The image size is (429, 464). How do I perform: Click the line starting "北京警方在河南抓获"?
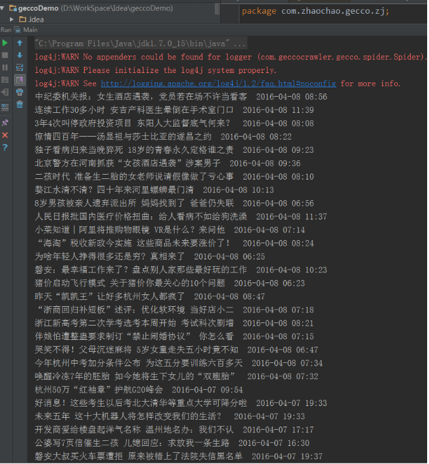[x=168, y=163]
